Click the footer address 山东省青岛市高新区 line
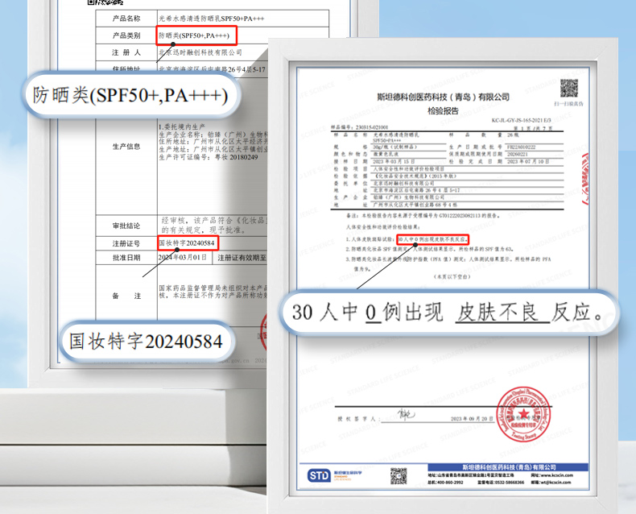 click(x=470, y=475)
